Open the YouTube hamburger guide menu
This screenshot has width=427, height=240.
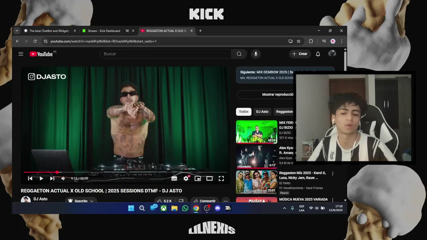[21, 54]
